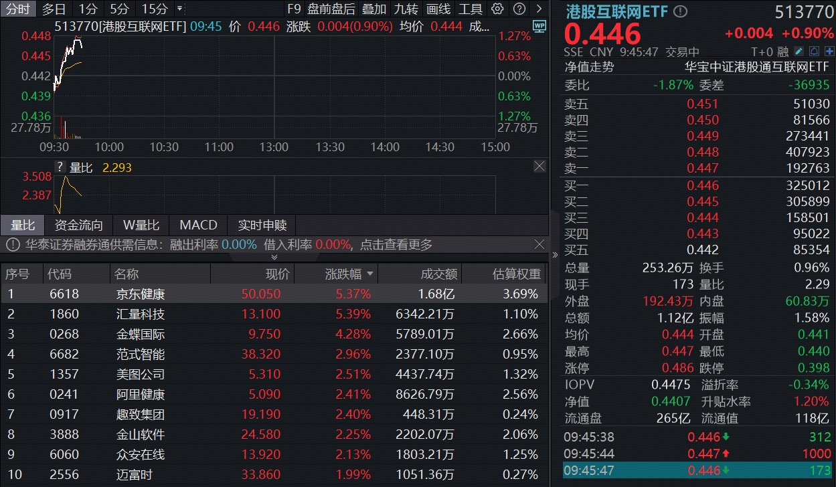Expand the panel via double-chevron below banner
This screenshot has width=836, height=487.
click(x=274, y=257)
